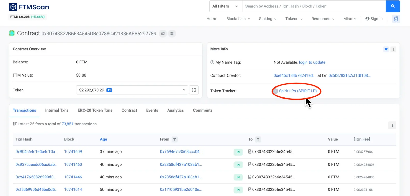Switch to the ERC-20 Token Txns tab
Viewport: 410px width, 196px height.
[95, 110]
